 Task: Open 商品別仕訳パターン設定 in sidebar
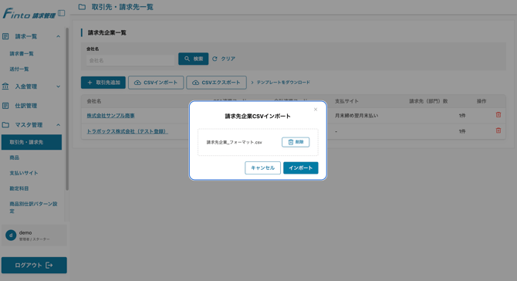click(x=33, y=207)
